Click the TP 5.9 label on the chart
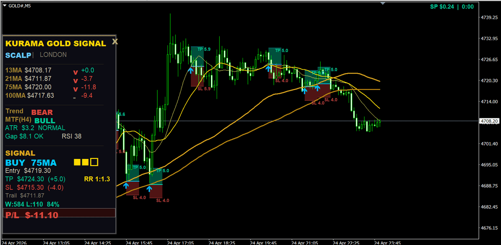 point(204,49)
